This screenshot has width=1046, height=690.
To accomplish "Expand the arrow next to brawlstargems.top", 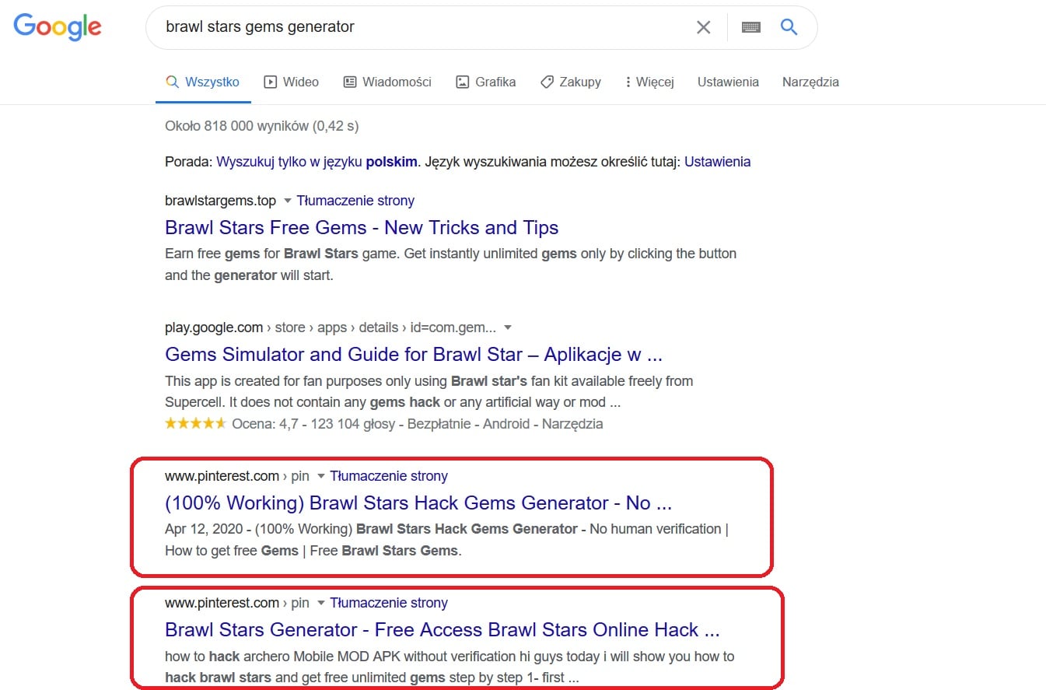I will [x=287, y=201].
